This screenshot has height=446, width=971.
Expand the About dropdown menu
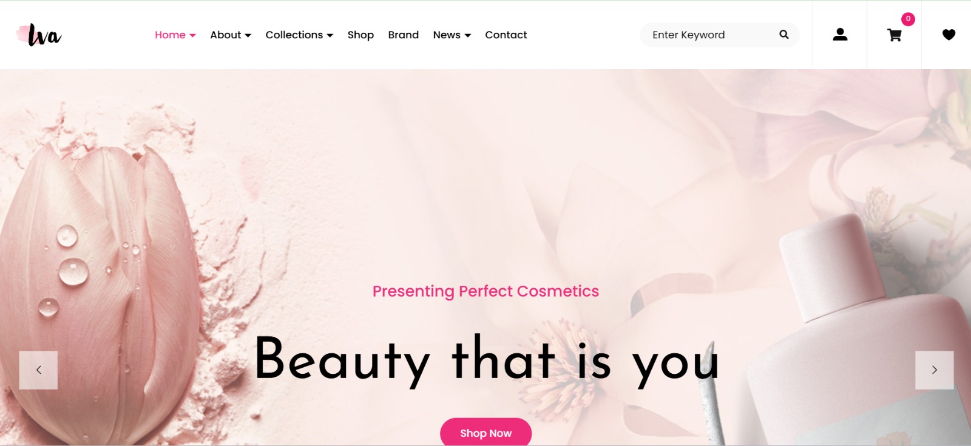pos(231,35)
